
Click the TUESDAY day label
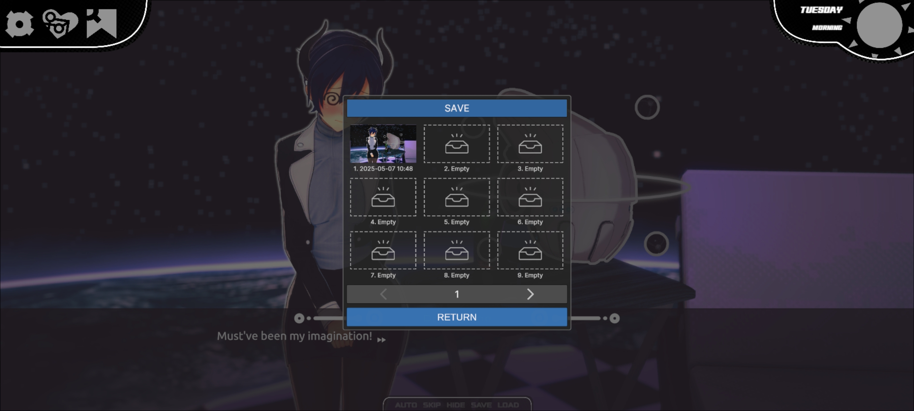(821, 10)
